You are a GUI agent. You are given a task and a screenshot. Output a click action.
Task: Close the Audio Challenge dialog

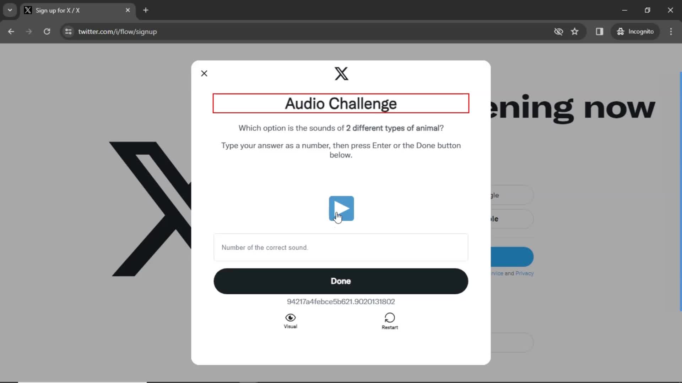pyautogui.click(x=204, y=73)
